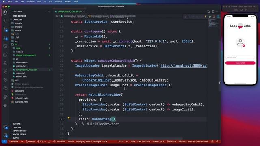
Task: Open Explorer views and more actions ellipsis
Action: click(49, 11)
